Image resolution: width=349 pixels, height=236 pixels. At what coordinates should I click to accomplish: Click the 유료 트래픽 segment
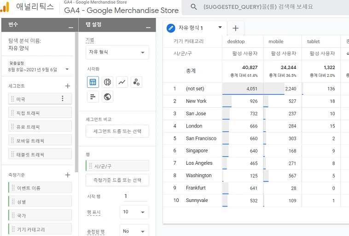click(x=40, y=126)
